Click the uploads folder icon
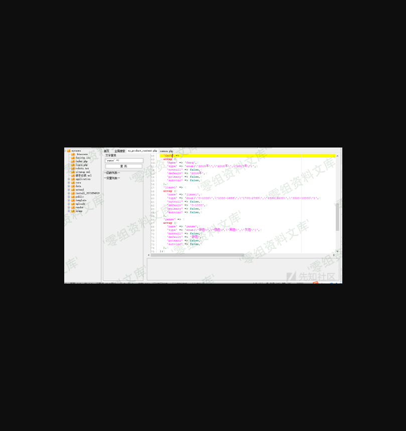Viewport: 406px width, 431px height. pos(73,204)
